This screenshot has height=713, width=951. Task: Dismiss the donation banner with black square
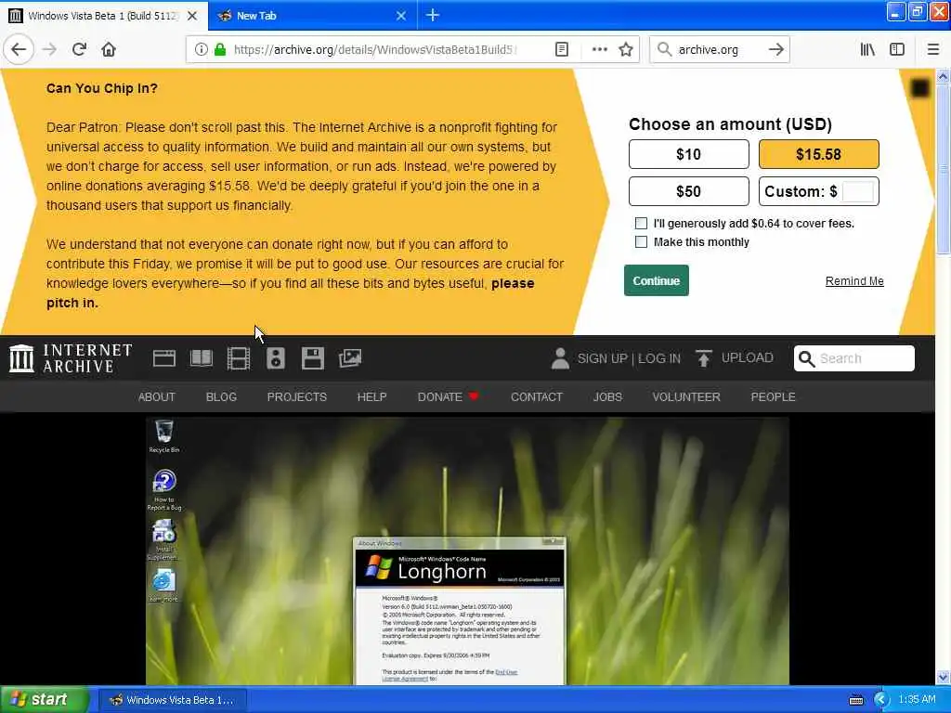click(919, 88)
